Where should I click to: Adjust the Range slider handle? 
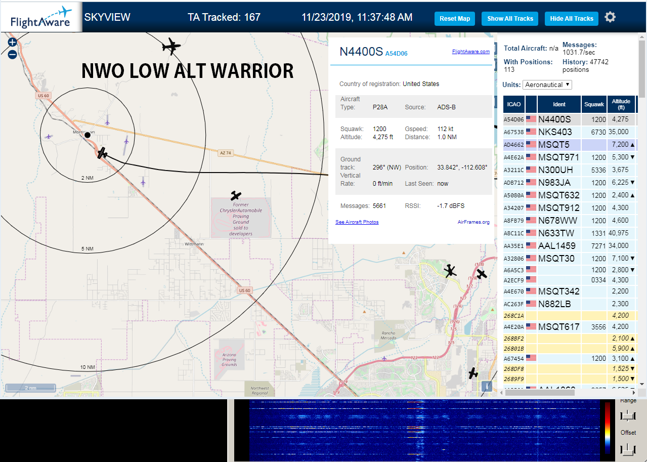628,416
